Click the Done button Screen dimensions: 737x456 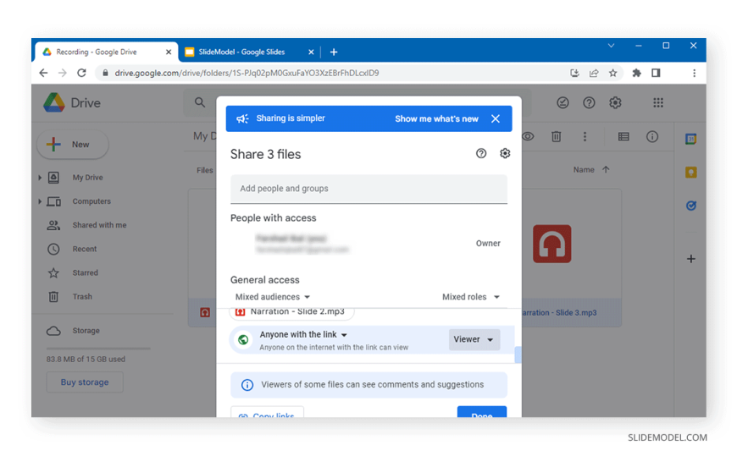pyautogui.click(x=482, y=412)
